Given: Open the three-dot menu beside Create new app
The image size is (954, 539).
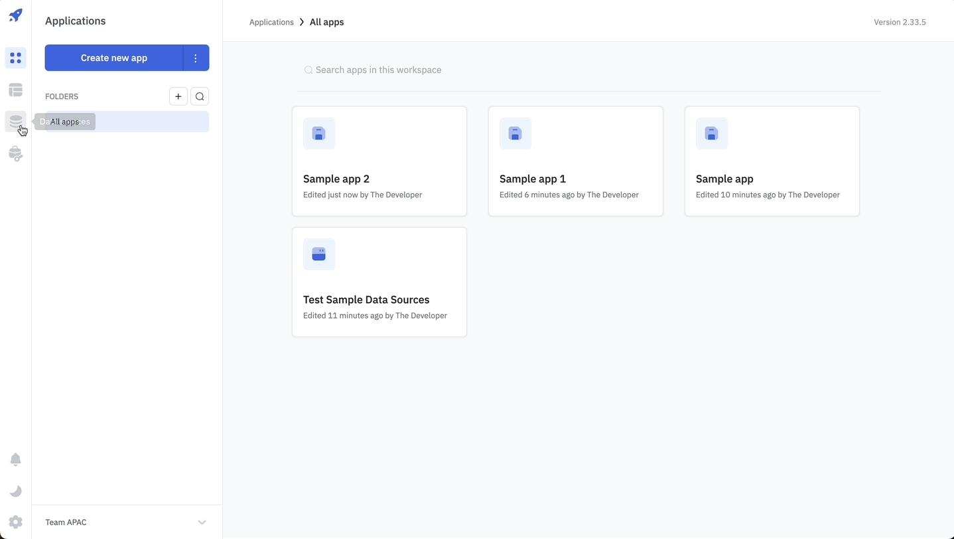Looking at the screenshot, I should click(x=196, y=58).
